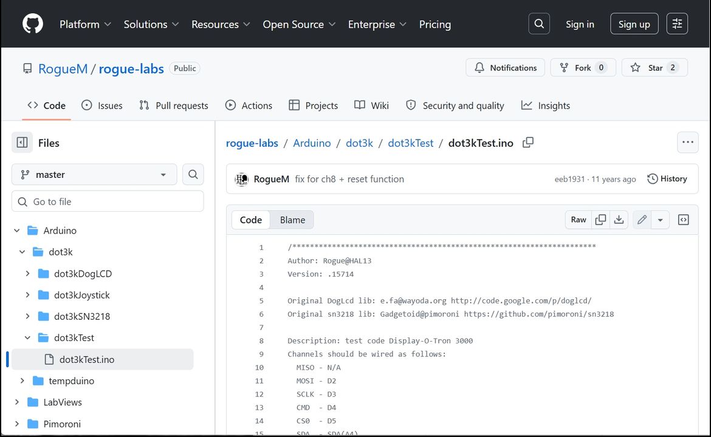Focus the Go to file field
The width and height of the screenshot is (711, 437).
[x=108, y=202]
